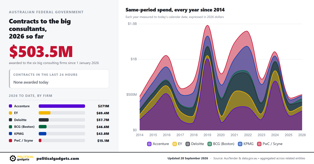314x164 pixels.
Task: Toggle BCG (Boston) series in chart legend
Action: click(x=221, y=144)
